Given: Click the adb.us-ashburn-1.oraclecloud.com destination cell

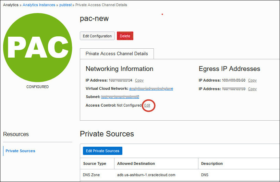Looking at the screenshot, I should pyautogui.click(x=146, y=175).
